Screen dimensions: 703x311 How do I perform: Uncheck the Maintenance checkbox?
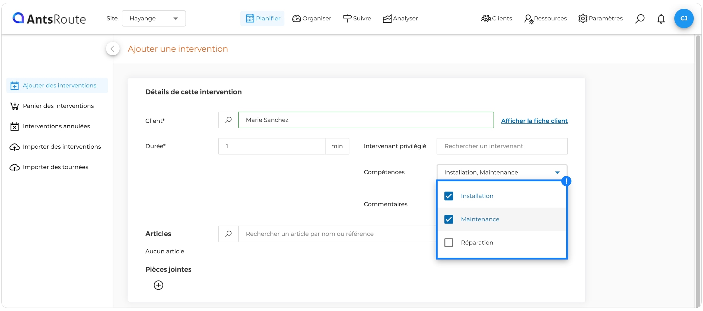[449, 219]
